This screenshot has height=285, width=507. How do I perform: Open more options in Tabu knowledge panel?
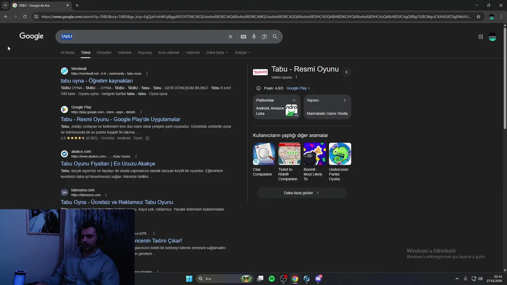(296, 77)
